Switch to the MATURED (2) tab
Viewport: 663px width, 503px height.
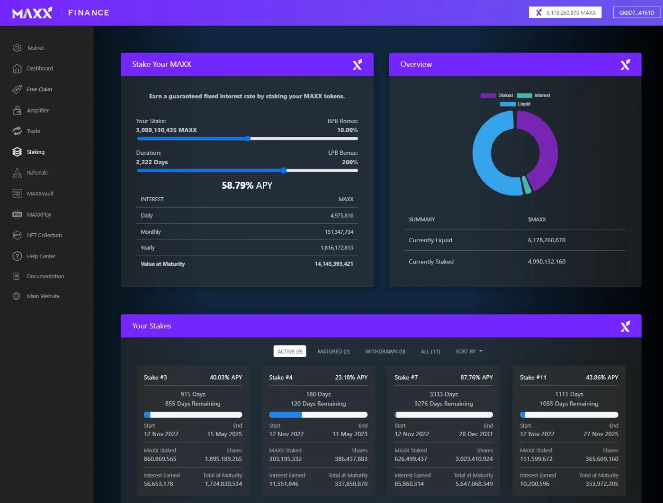(333, 352)
